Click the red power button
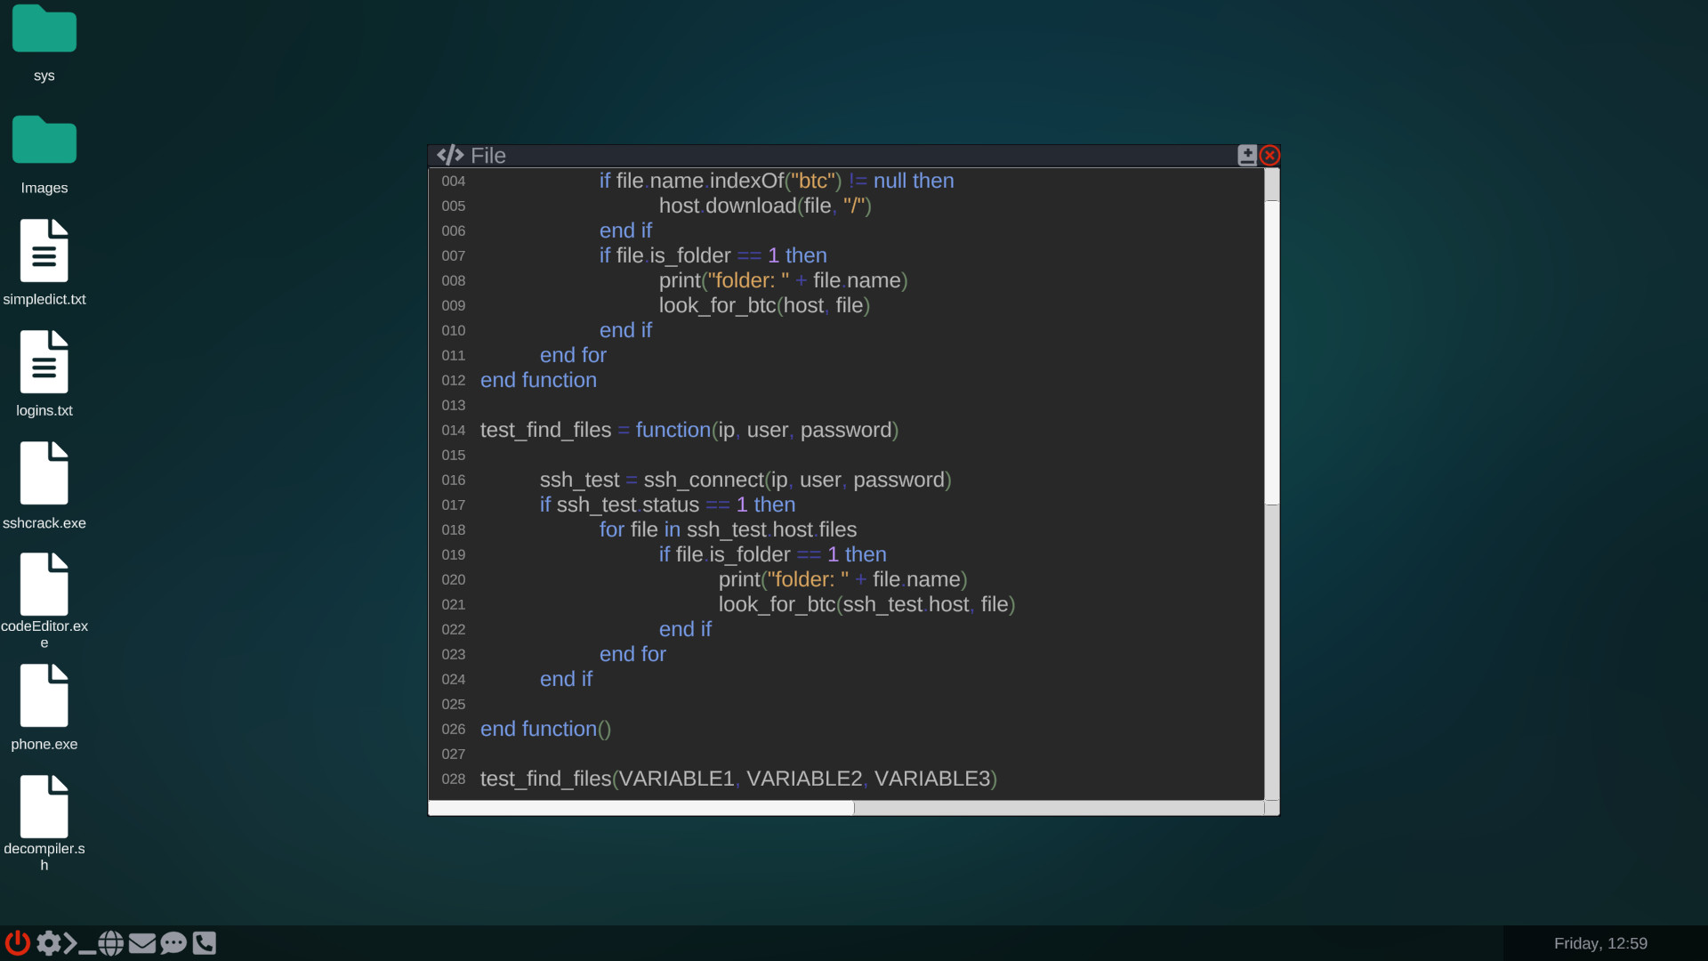 tap(17, 943)
